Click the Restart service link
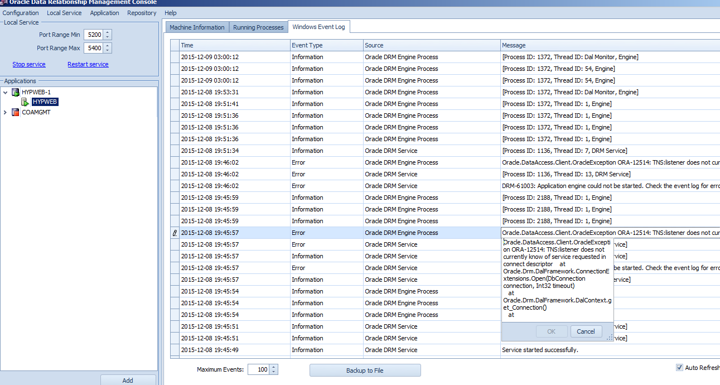The image size is (720, 385). point(88,64)
